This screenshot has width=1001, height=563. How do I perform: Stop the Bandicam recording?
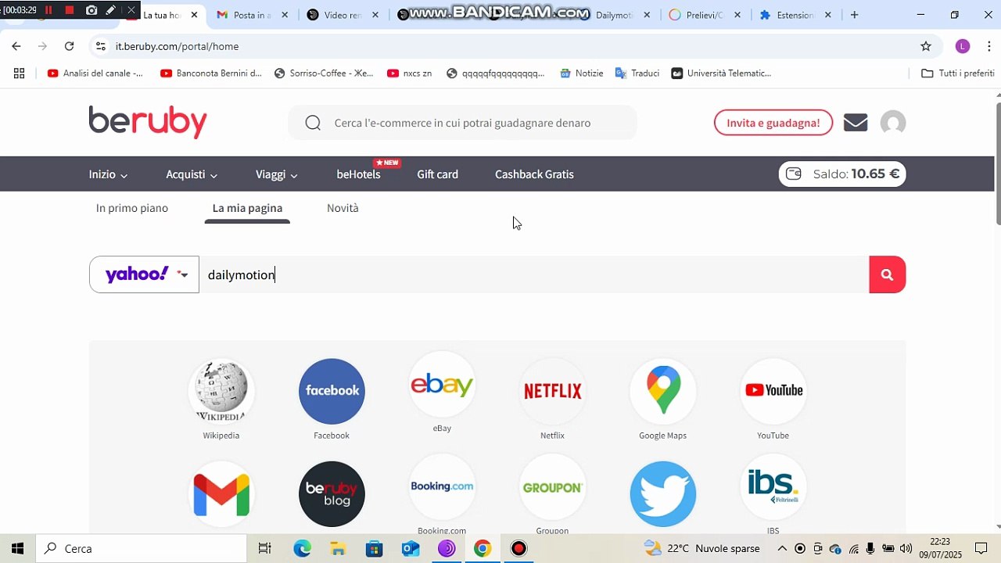(x=69, y=10)
